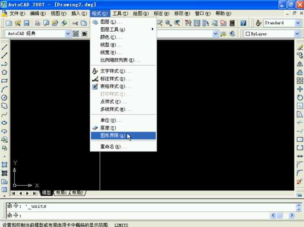Viewport: 304px width, 227px height.
Task: Click the New drawing icon
Action: [x=9, y=23]
